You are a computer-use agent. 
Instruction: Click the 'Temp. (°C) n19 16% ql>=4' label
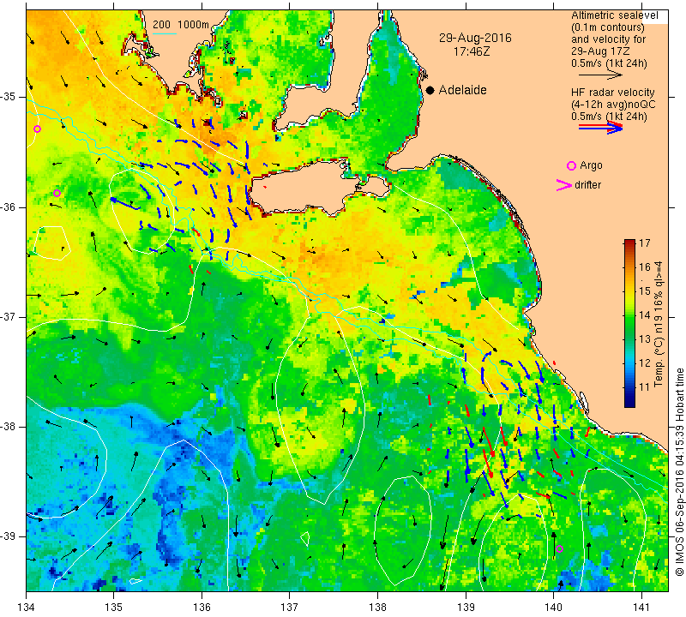click(659, 324)
